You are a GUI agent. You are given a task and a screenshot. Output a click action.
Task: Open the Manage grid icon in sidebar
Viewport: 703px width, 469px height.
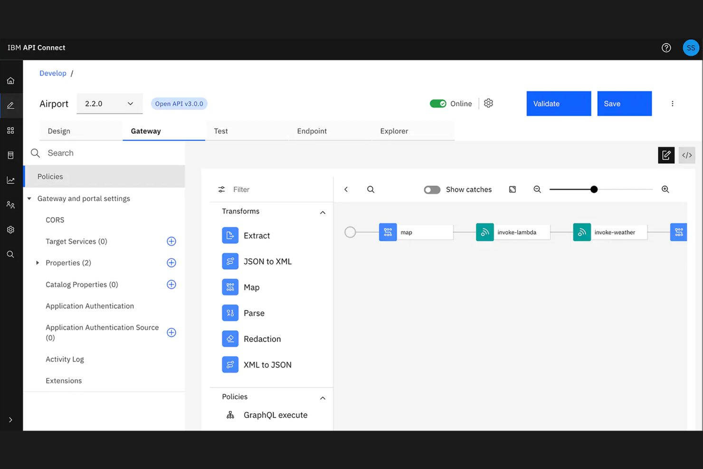[x=10, y=130]
